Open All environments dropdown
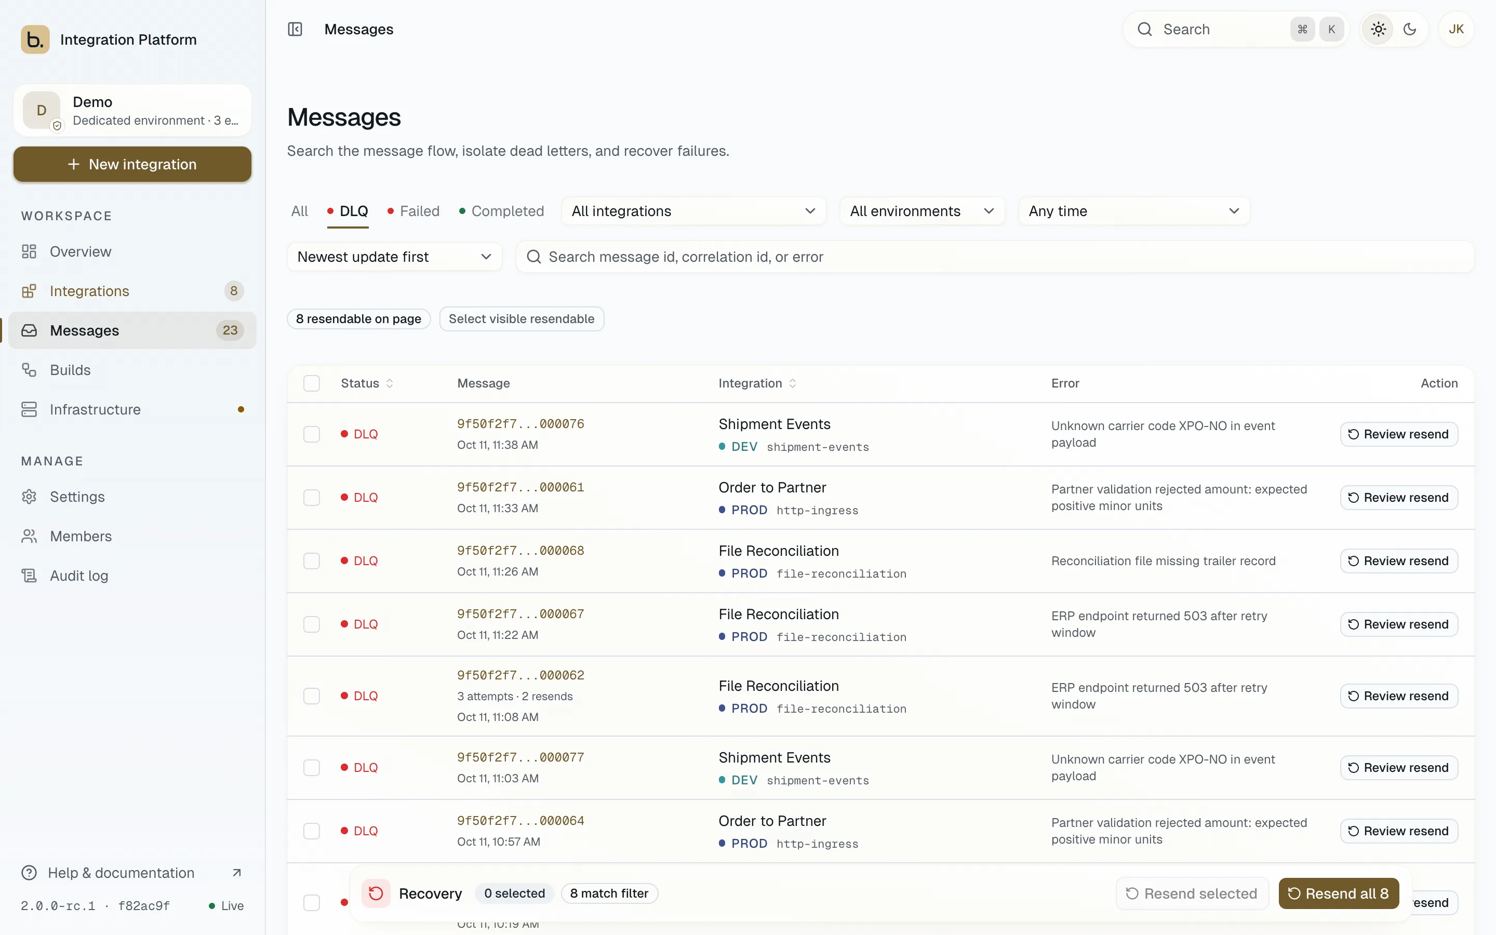This screenshot has height=935, width=1496. (x=921, y=211)
